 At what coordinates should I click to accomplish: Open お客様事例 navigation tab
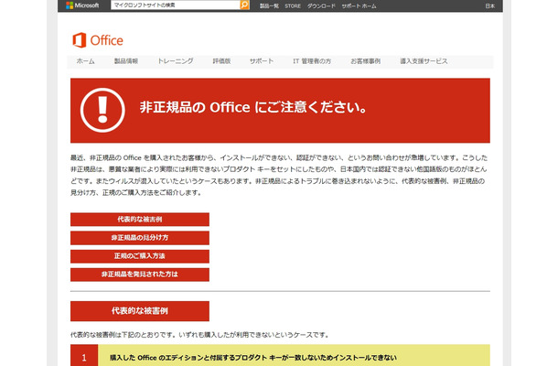(366, 61)
